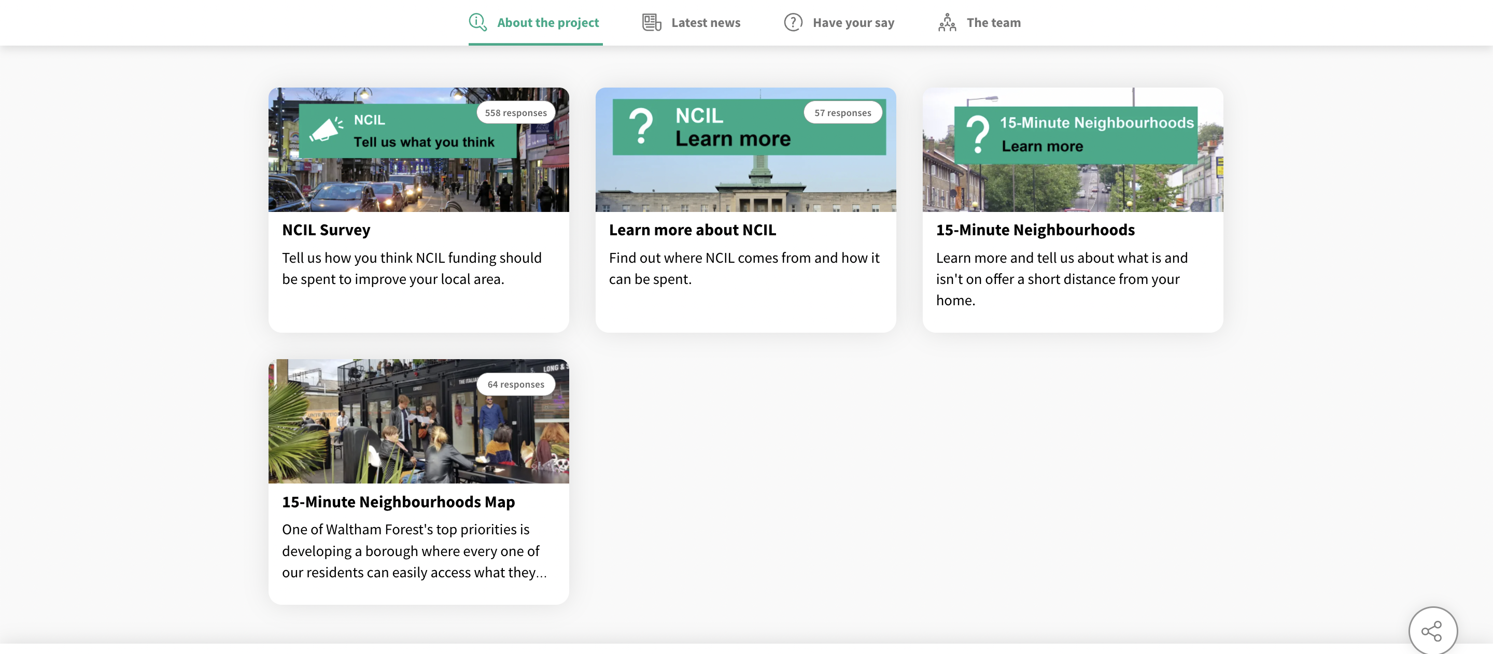Viewport: 1493px width, 654px height.
Task: Click the 64 responses badge on the map card
Action: (x=516, y=383)
